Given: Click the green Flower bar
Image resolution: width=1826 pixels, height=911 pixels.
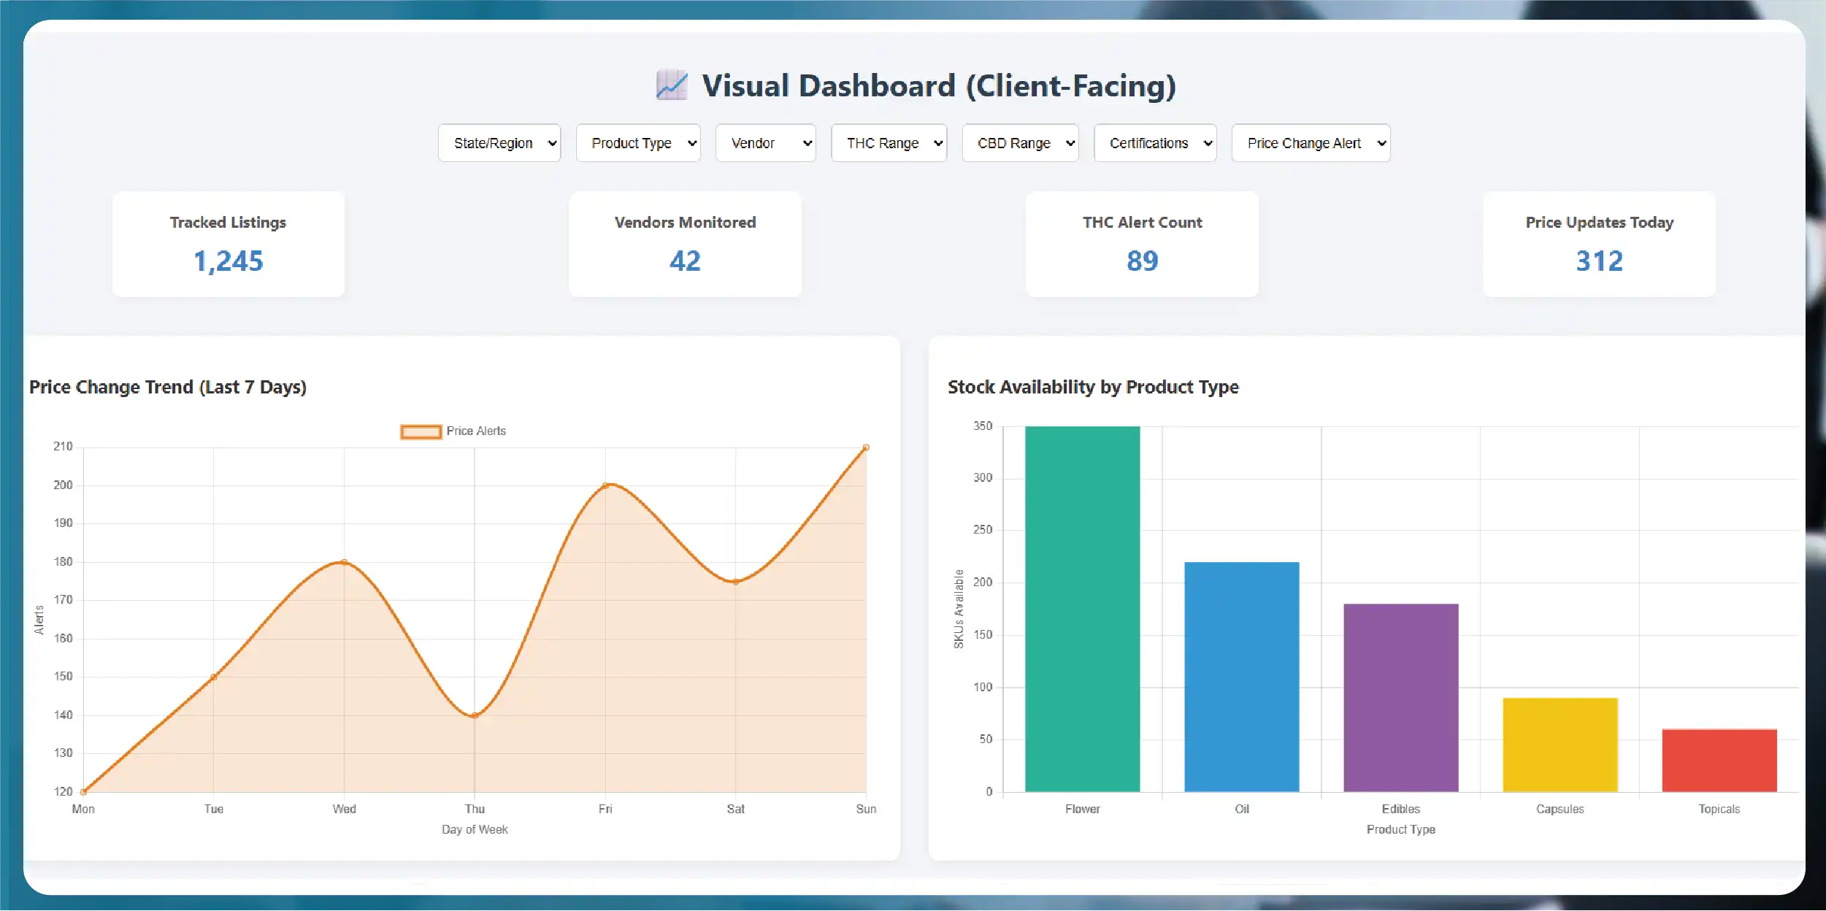Looking at the screenshot, I should click(1082, 609).
